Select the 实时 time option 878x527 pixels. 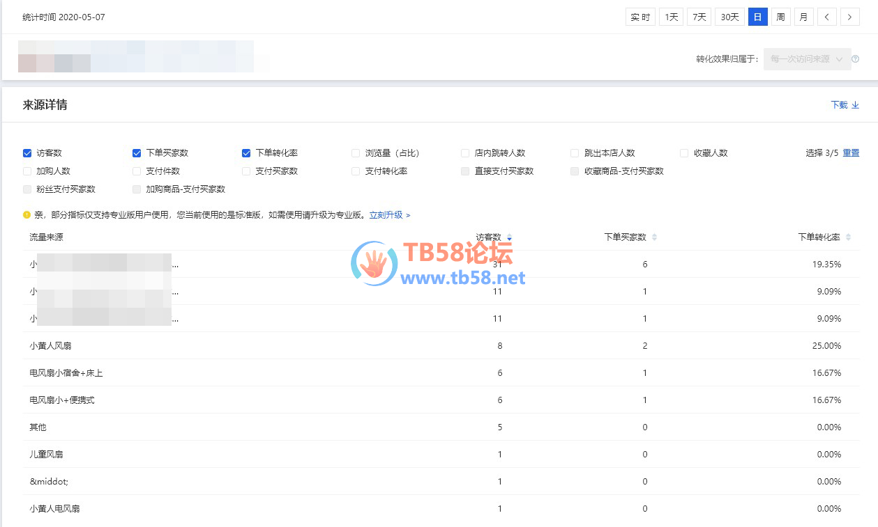coord(640,17)
